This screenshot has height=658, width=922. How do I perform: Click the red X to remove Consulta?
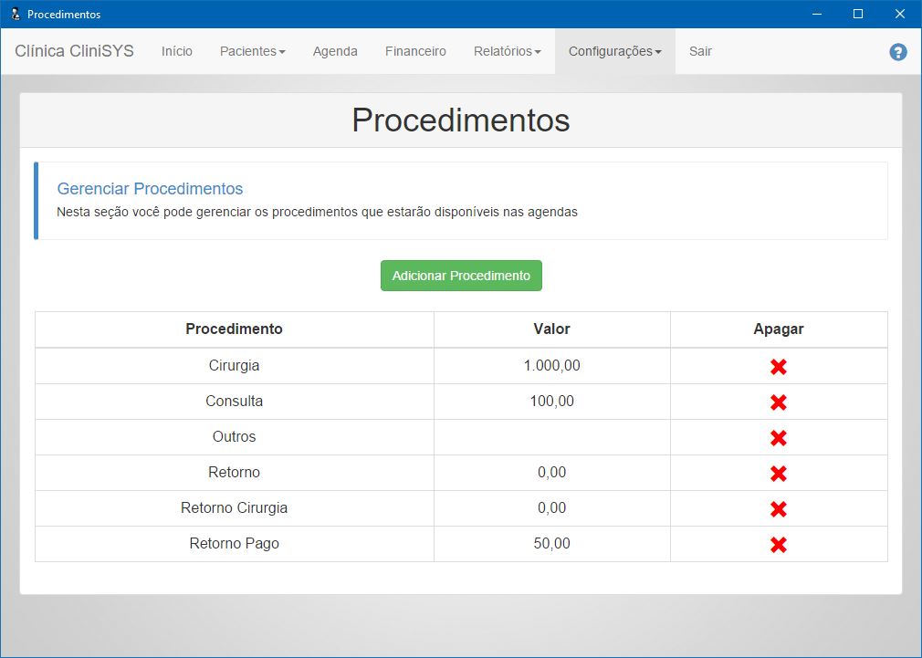[x=777, y=402]
